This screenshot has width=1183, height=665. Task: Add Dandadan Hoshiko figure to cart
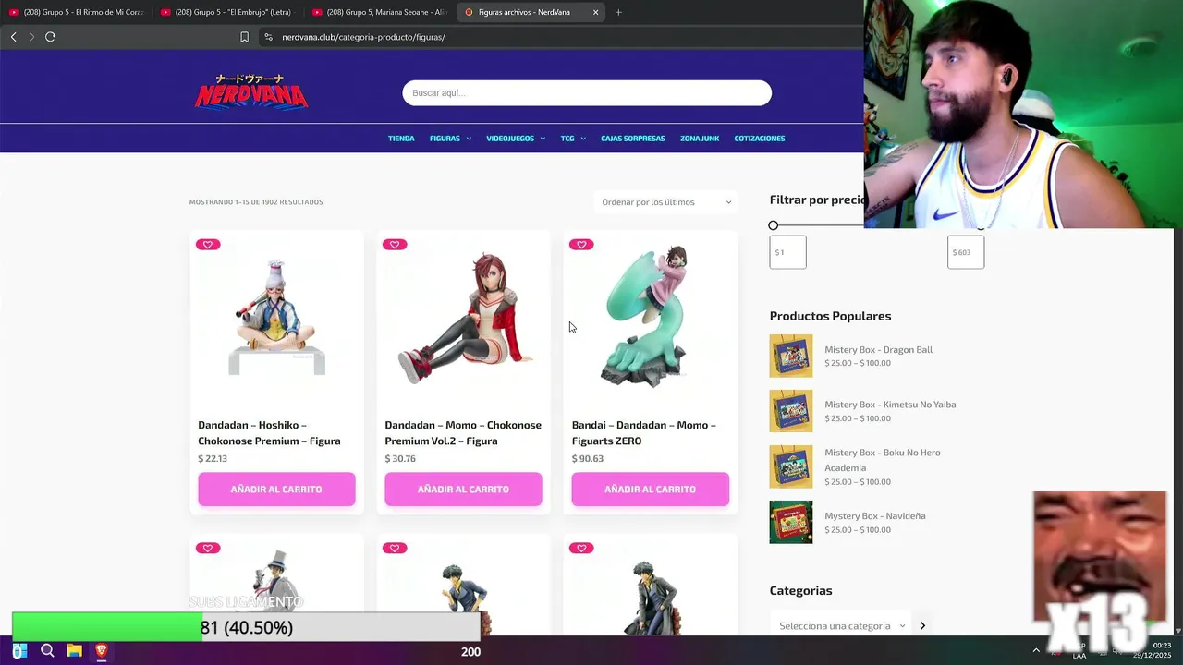(276, 490)
